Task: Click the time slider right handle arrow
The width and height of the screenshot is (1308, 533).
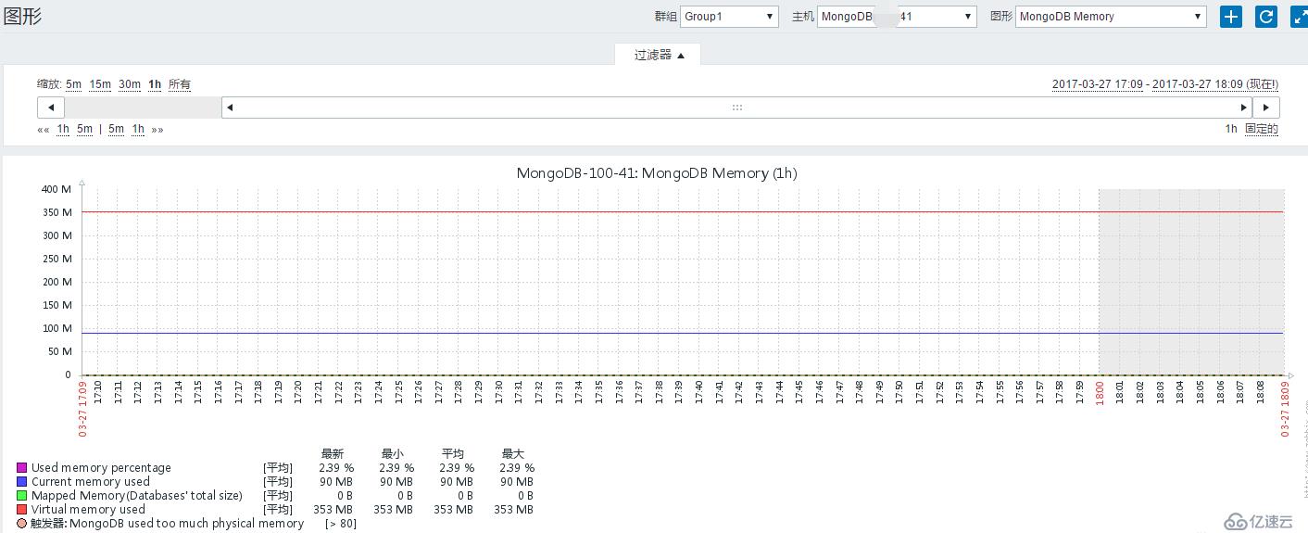Action: (x=1244, y=108)
